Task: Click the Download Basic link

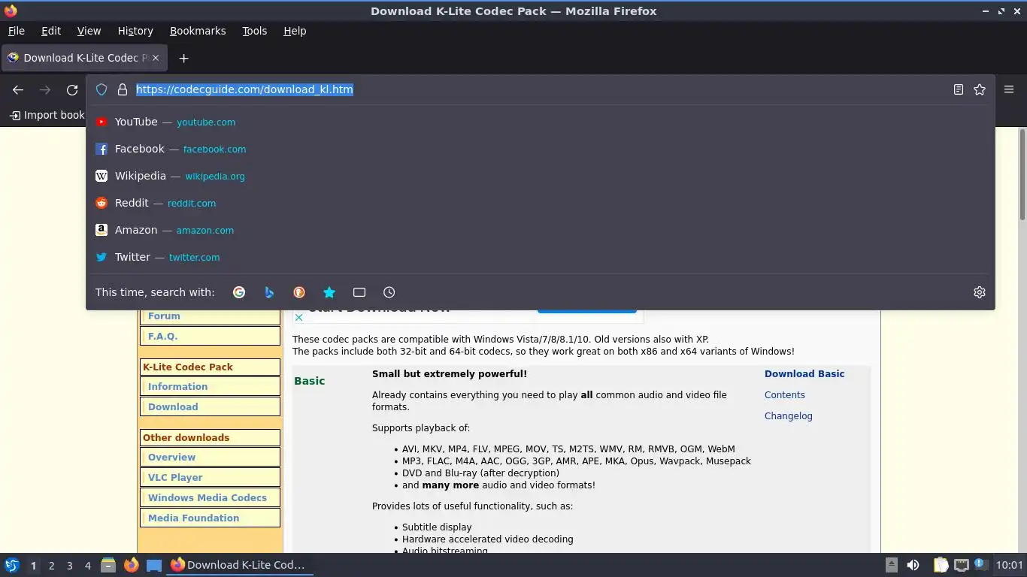Action: [x=804, y=373]
